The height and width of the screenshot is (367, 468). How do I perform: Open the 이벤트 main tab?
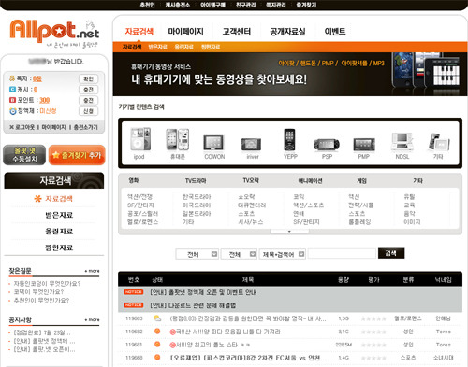click(x=335, y=32)
